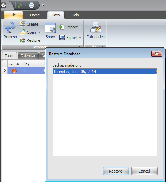
Task: Click the Create database icon
Action: pyautogui.click(x=22, y=24)
